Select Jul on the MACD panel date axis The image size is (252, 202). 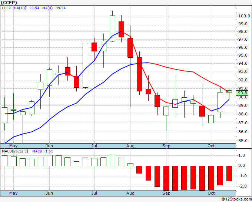[94, 193]
